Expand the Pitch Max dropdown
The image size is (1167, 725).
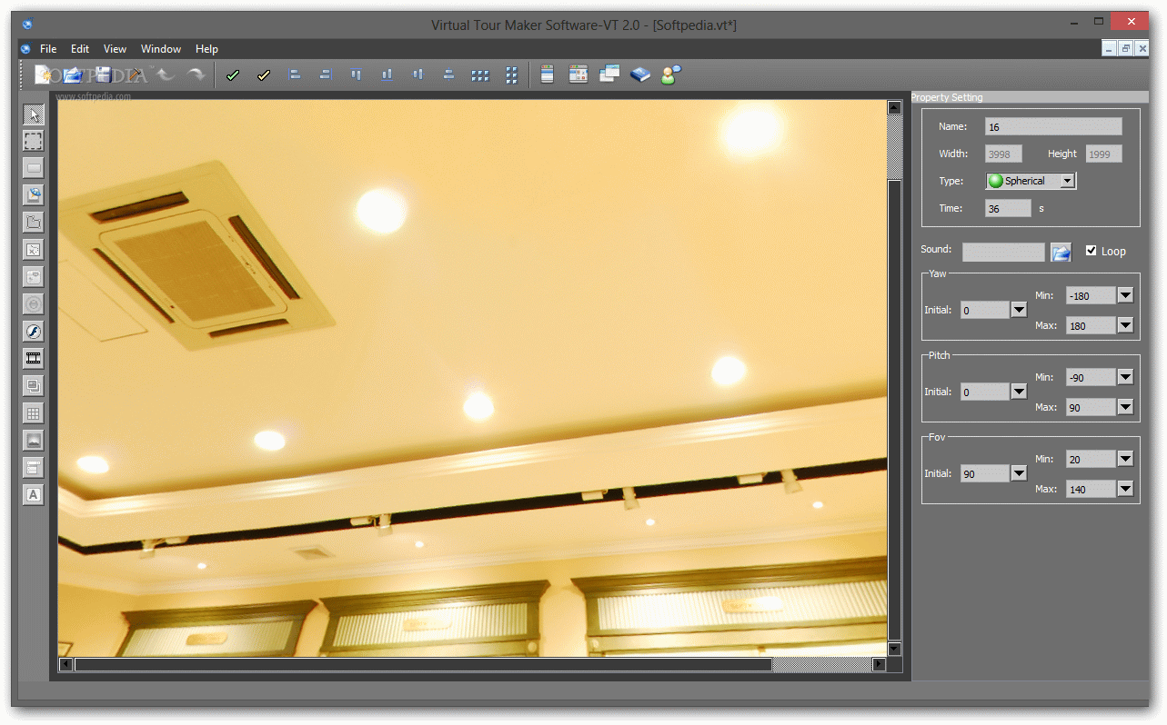pos(1125,407)
